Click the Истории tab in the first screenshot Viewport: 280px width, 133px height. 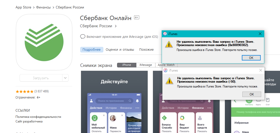[111, 108]
